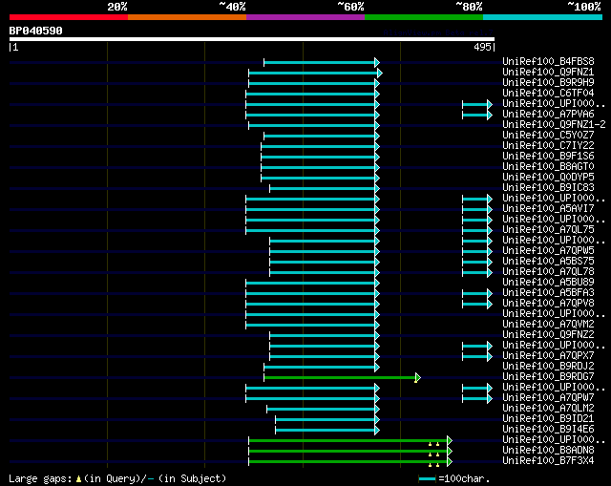This screenshot has width=611, height=486.
Task: Click the cyan 100char scale bar
Action: tap(427, 479)
